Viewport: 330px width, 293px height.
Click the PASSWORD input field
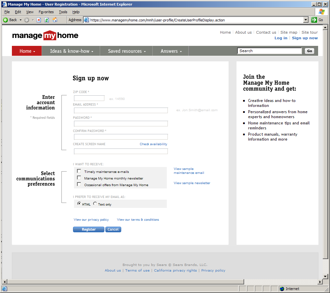(x=121, y=124)
